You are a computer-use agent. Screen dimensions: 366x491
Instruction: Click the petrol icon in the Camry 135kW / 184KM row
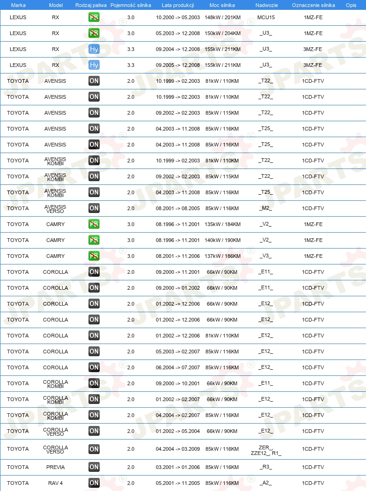point(94,224)
